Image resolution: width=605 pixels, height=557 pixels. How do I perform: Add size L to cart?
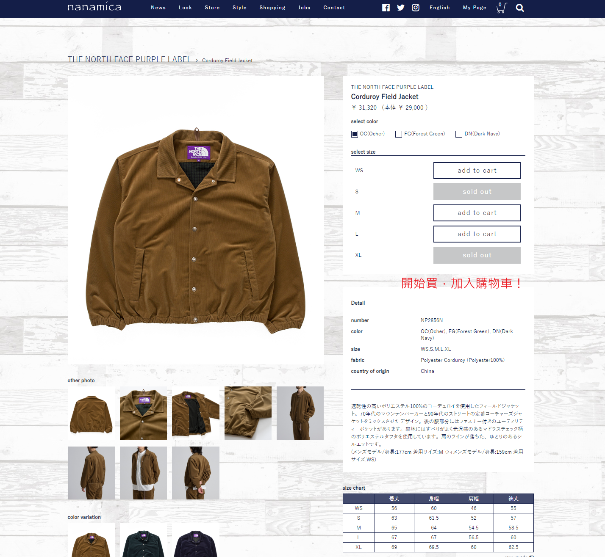click(477, 234)
